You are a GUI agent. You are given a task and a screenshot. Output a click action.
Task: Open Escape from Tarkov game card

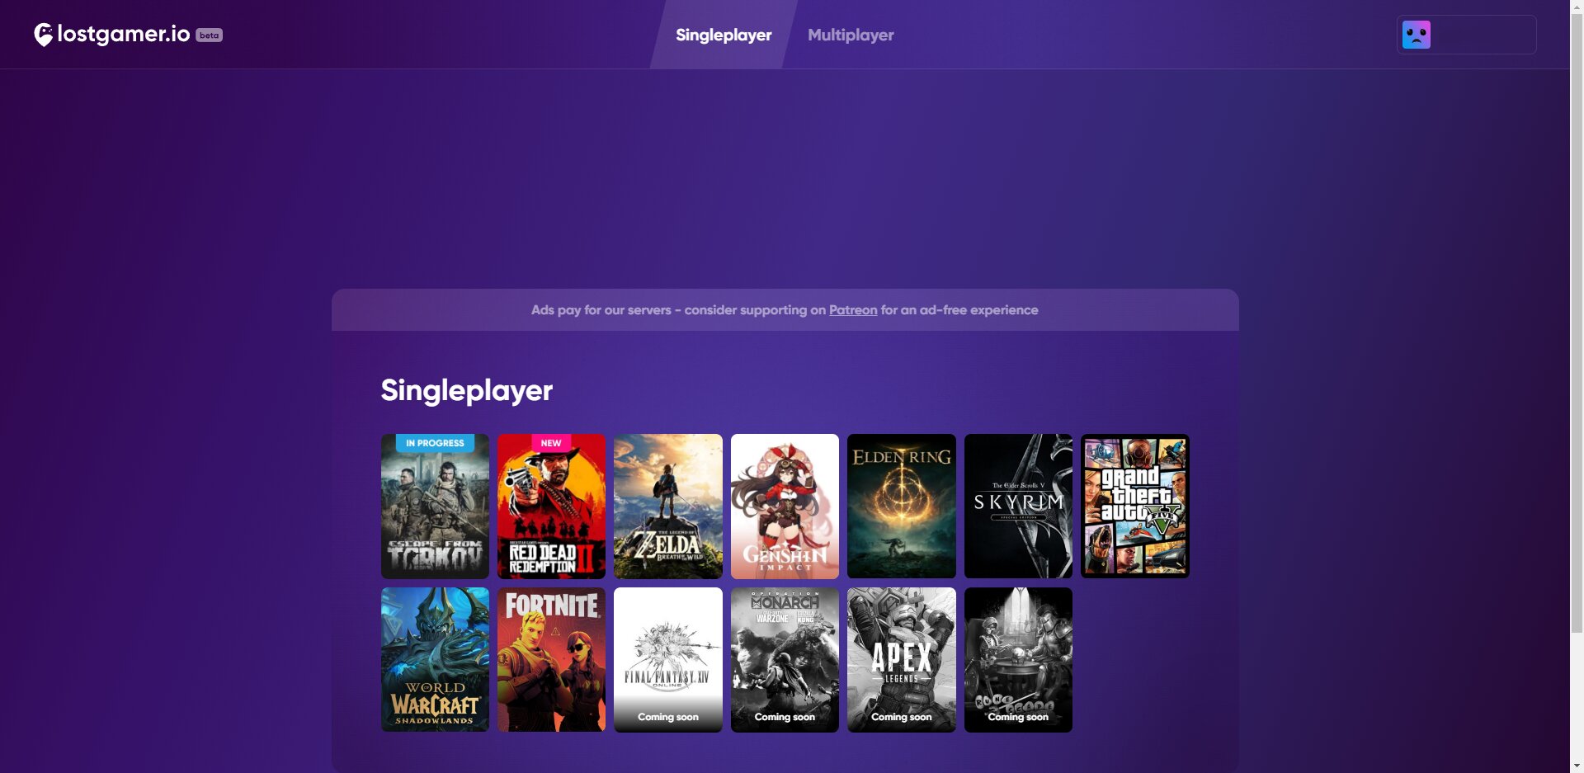coord(435,506)
